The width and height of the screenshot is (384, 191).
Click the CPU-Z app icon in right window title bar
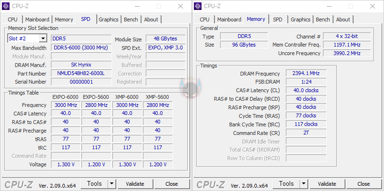(198, 6)
